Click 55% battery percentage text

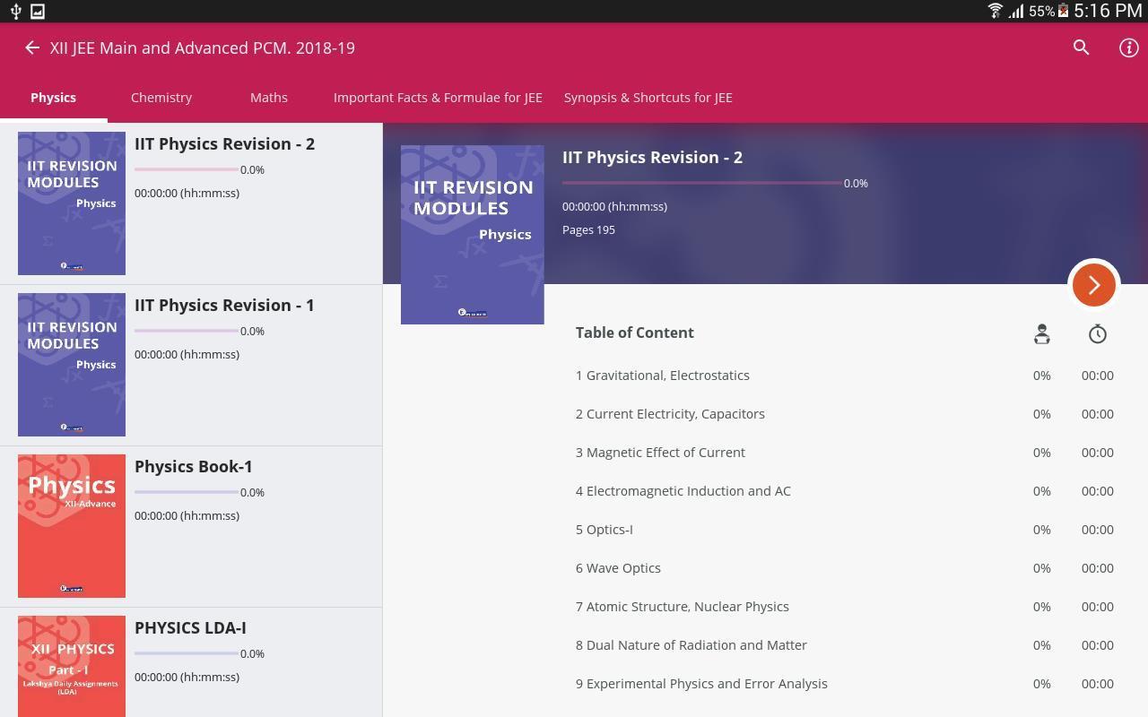coord(1041,12)
